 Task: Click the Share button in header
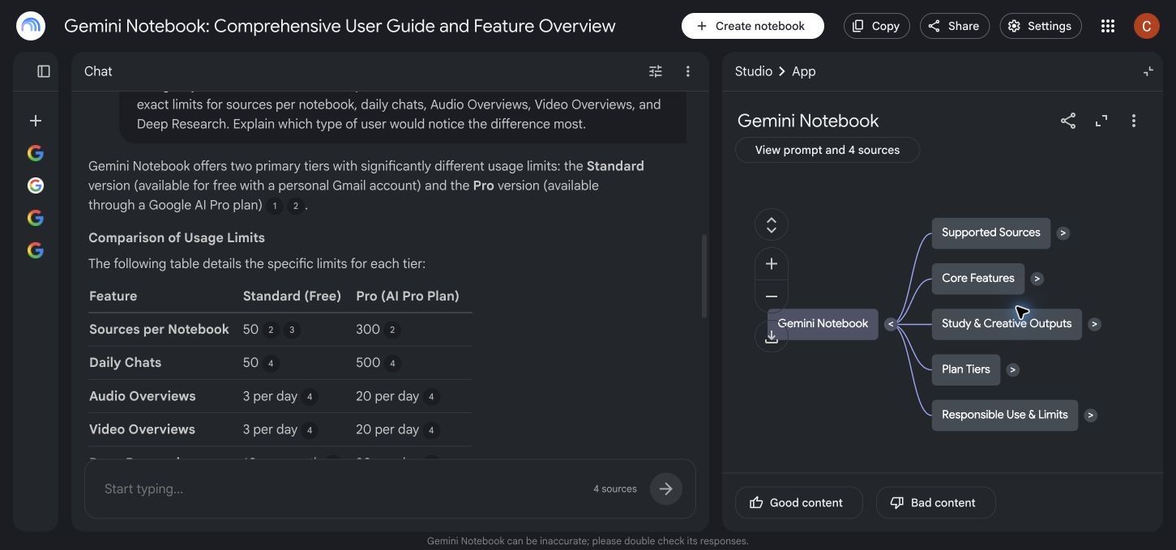[x=954, y=26]
